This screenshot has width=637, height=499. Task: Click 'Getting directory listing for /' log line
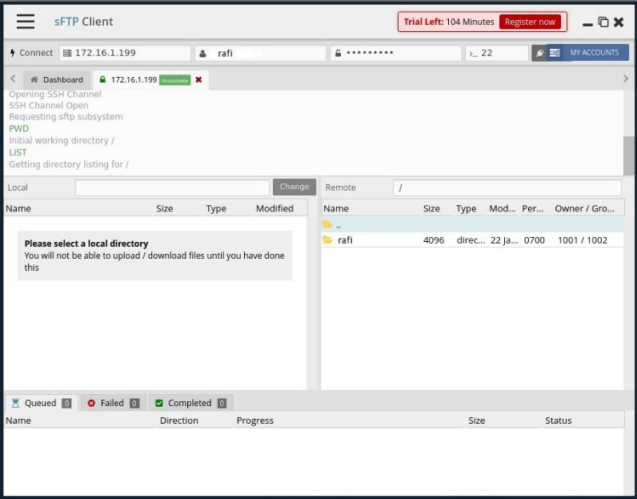click(x=69, y=164)
